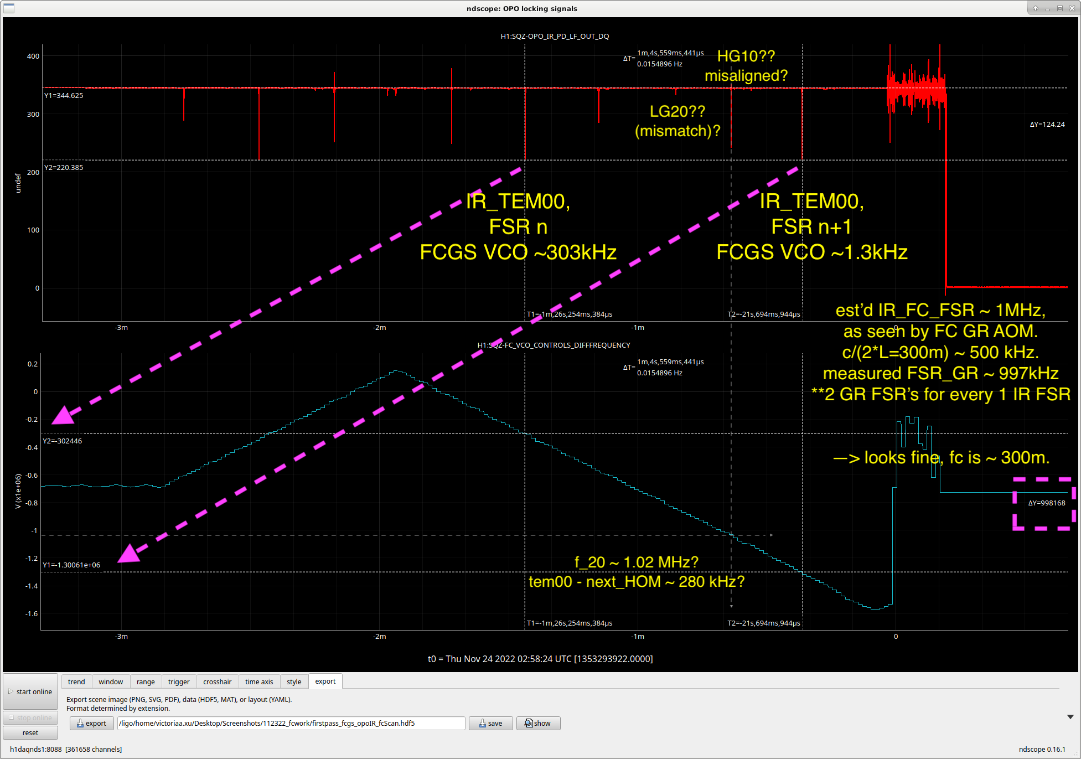Switch to the style tab
Screen dimensions: 1081x759
(x=294, y=681)
